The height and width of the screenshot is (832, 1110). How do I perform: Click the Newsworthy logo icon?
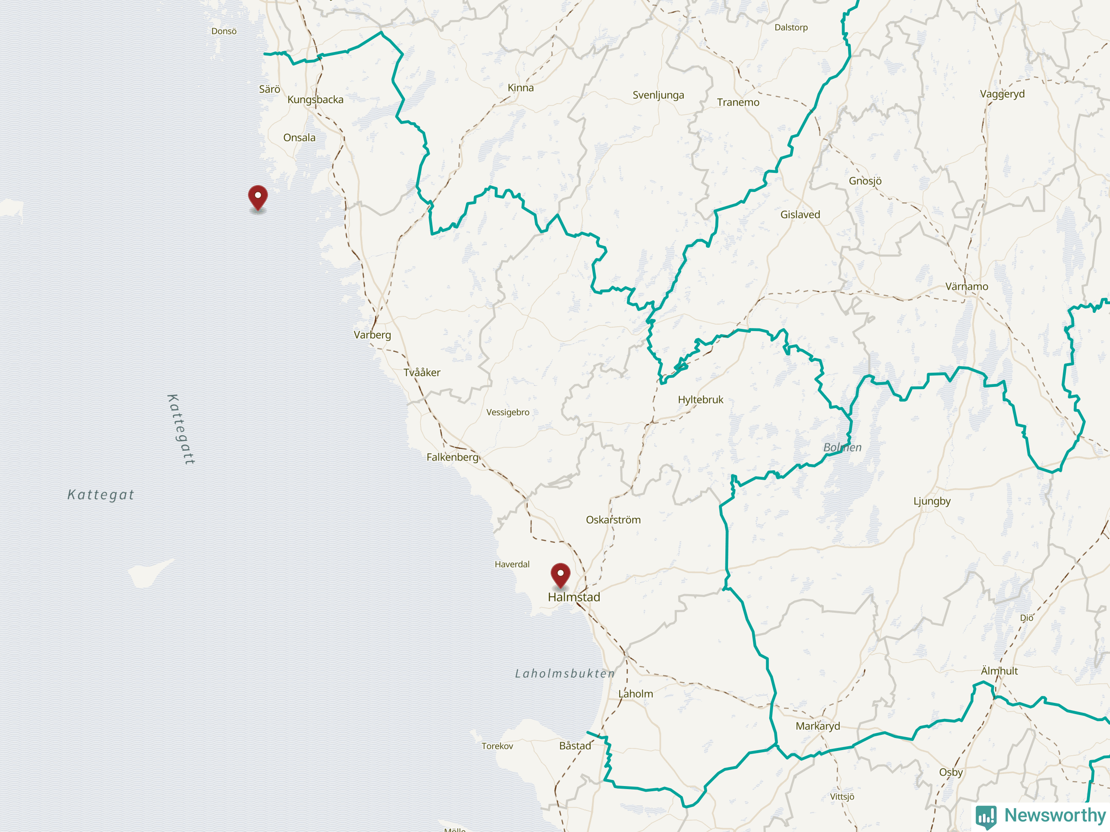click(x=986, y=816)
